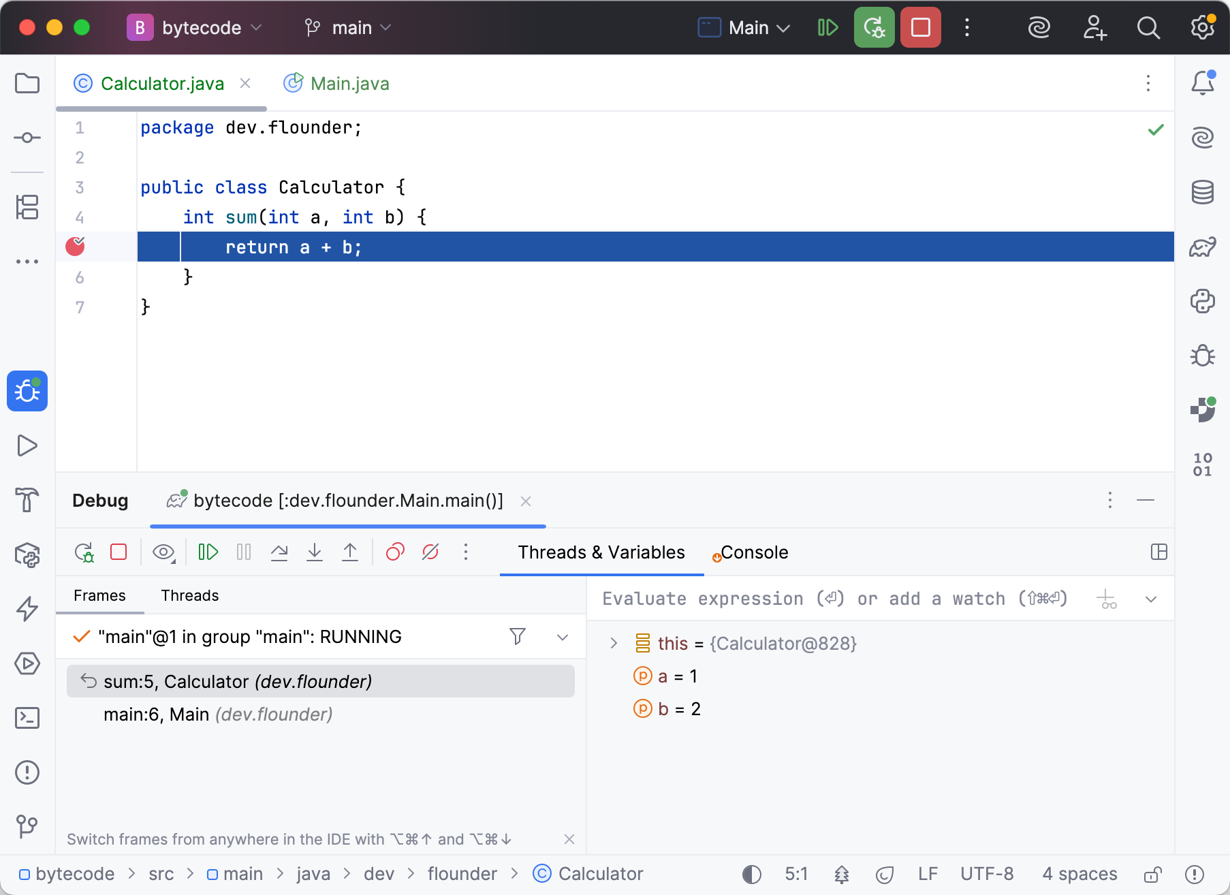The width and height of the screenshot is (1230, 895).
Task: Open the Terminal tool window
Action: tap(27, 718)
